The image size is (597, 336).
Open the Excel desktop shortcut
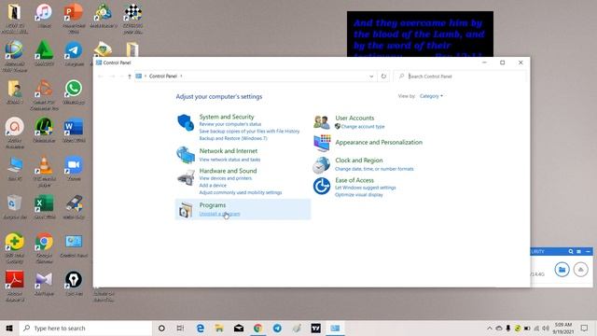click(44, 206)
